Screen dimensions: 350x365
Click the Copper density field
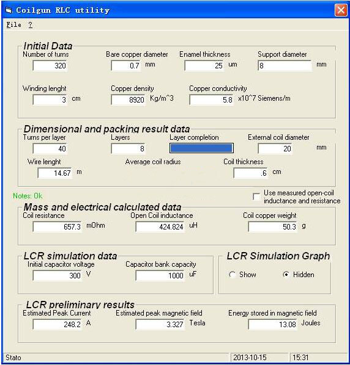pyautogui.click(x=128, y=100)
